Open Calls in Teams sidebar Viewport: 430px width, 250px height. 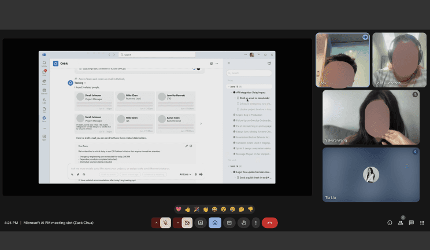(44, 101)
